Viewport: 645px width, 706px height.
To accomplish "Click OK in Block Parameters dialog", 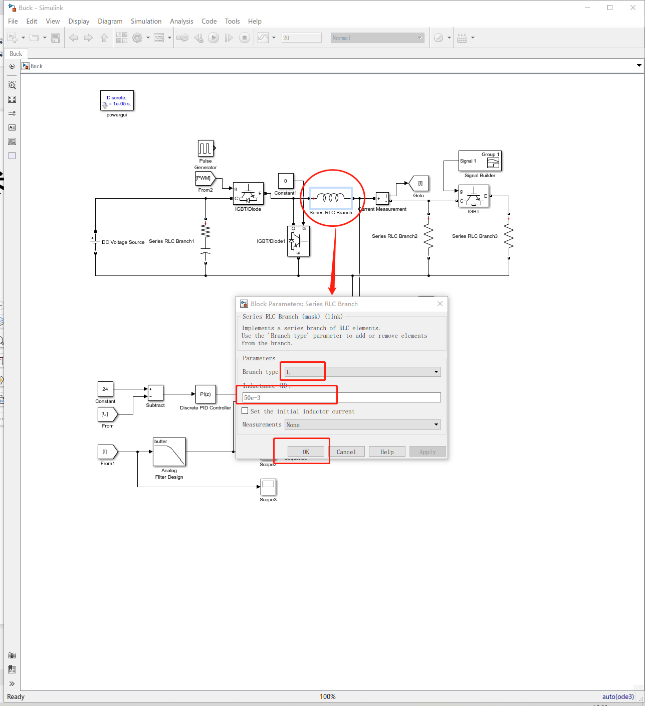I will click(x=306, y=452).
